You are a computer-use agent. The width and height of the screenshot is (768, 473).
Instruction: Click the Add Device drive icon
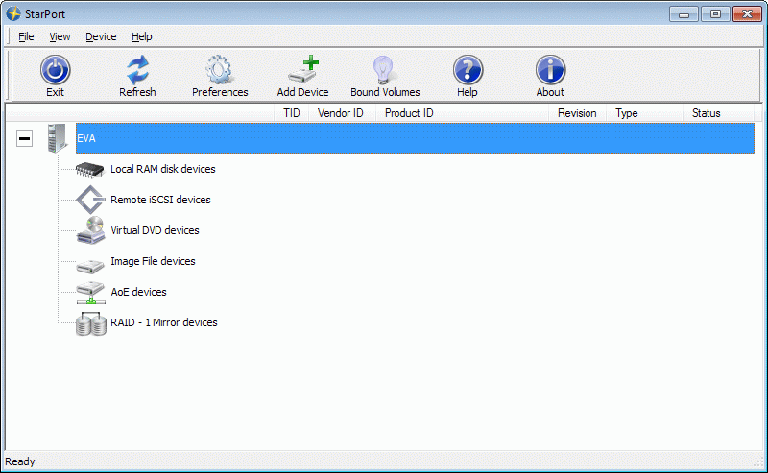(303, 69)
